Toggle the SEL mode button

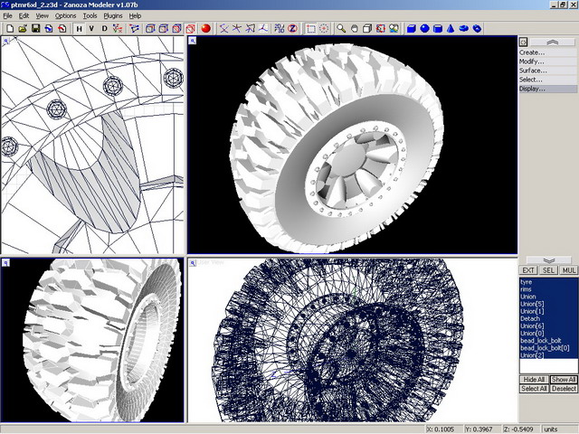(549, 270)
